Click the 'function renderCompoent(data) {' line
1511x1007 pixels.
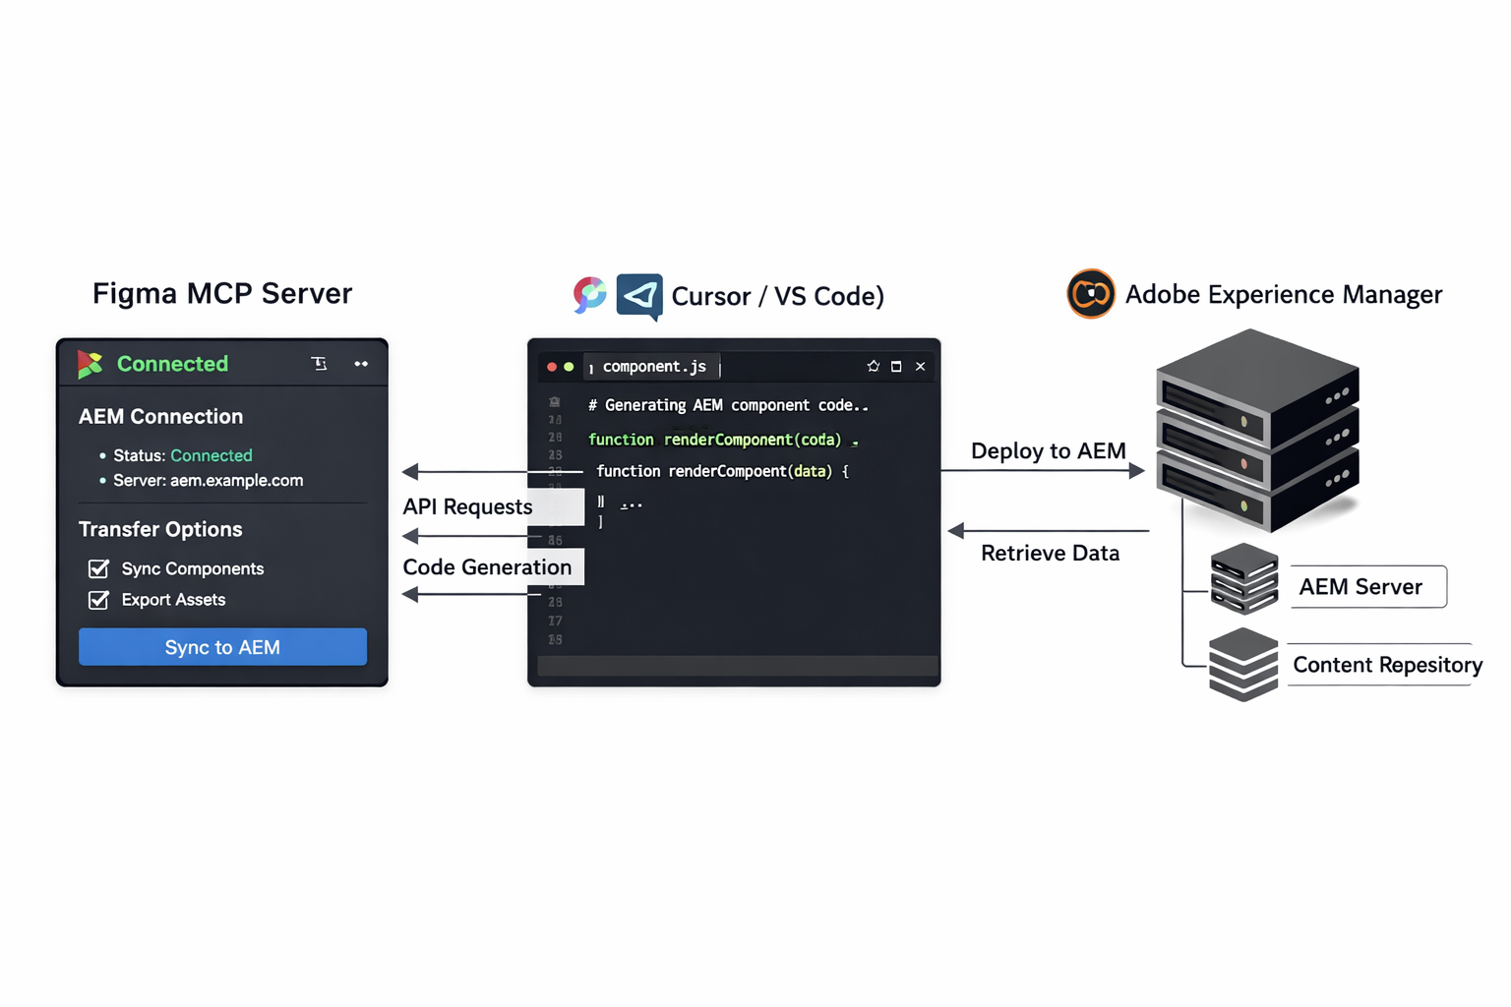722,471
